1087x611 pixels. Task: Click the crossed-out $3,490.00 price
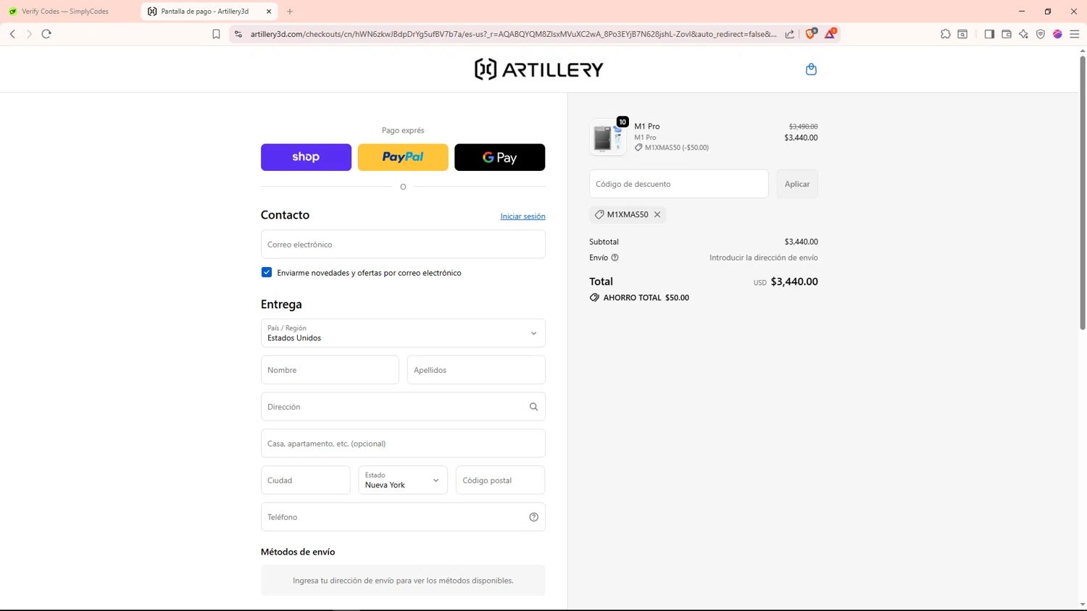point(803,127)
